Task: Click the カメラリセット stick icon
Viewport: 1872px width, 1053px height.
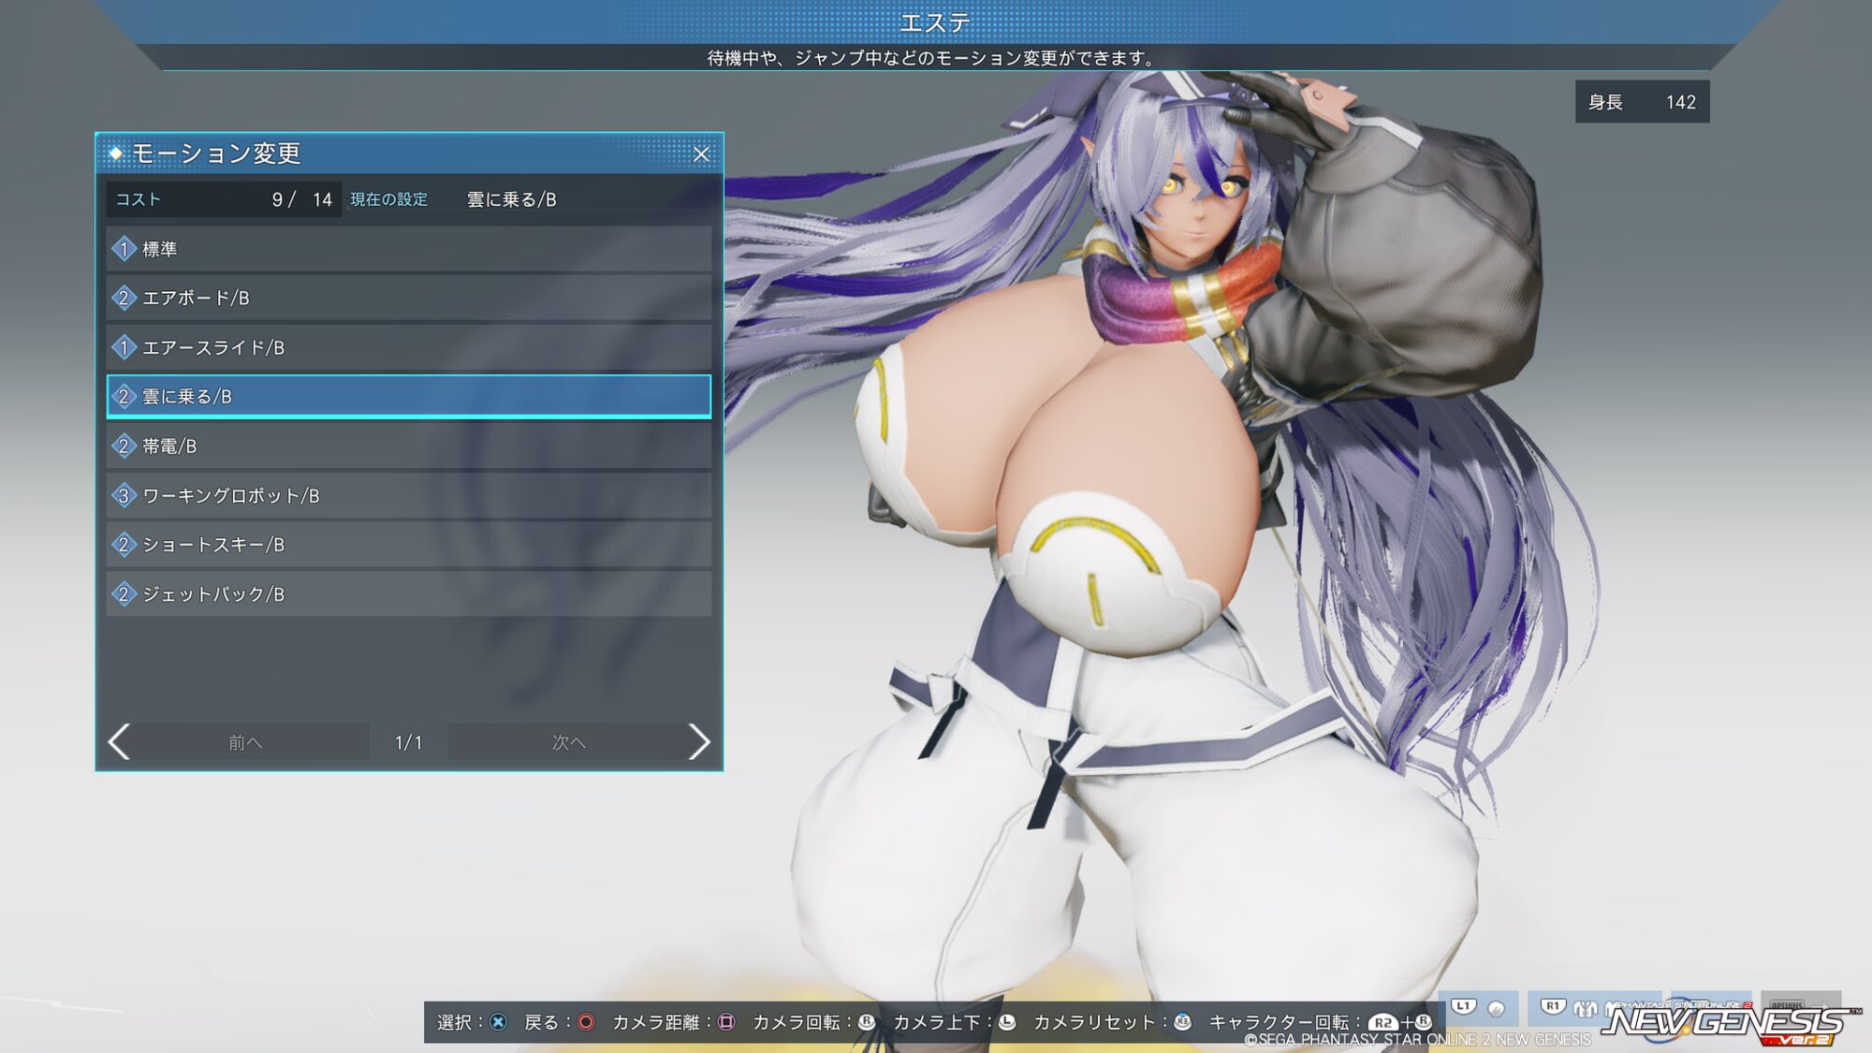Action: tap(1182, 1022)
